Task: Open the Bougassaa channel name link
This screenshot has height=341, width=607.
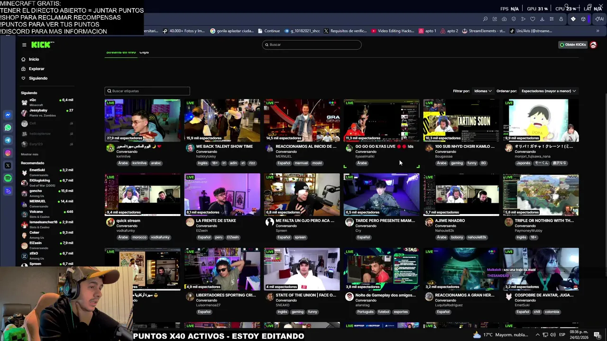Action: tap(444, 156)
